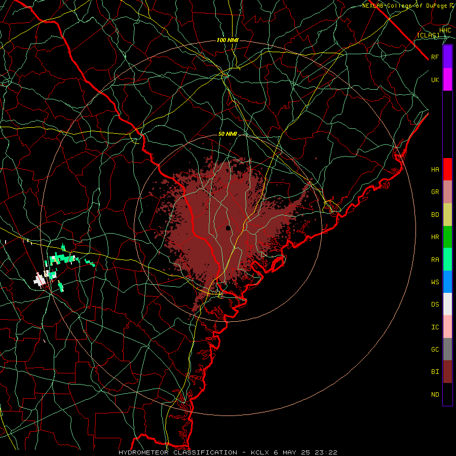Click the Hydrometeor Classification KCLX title text
The image size is (456, 456).
coord(227,452)
